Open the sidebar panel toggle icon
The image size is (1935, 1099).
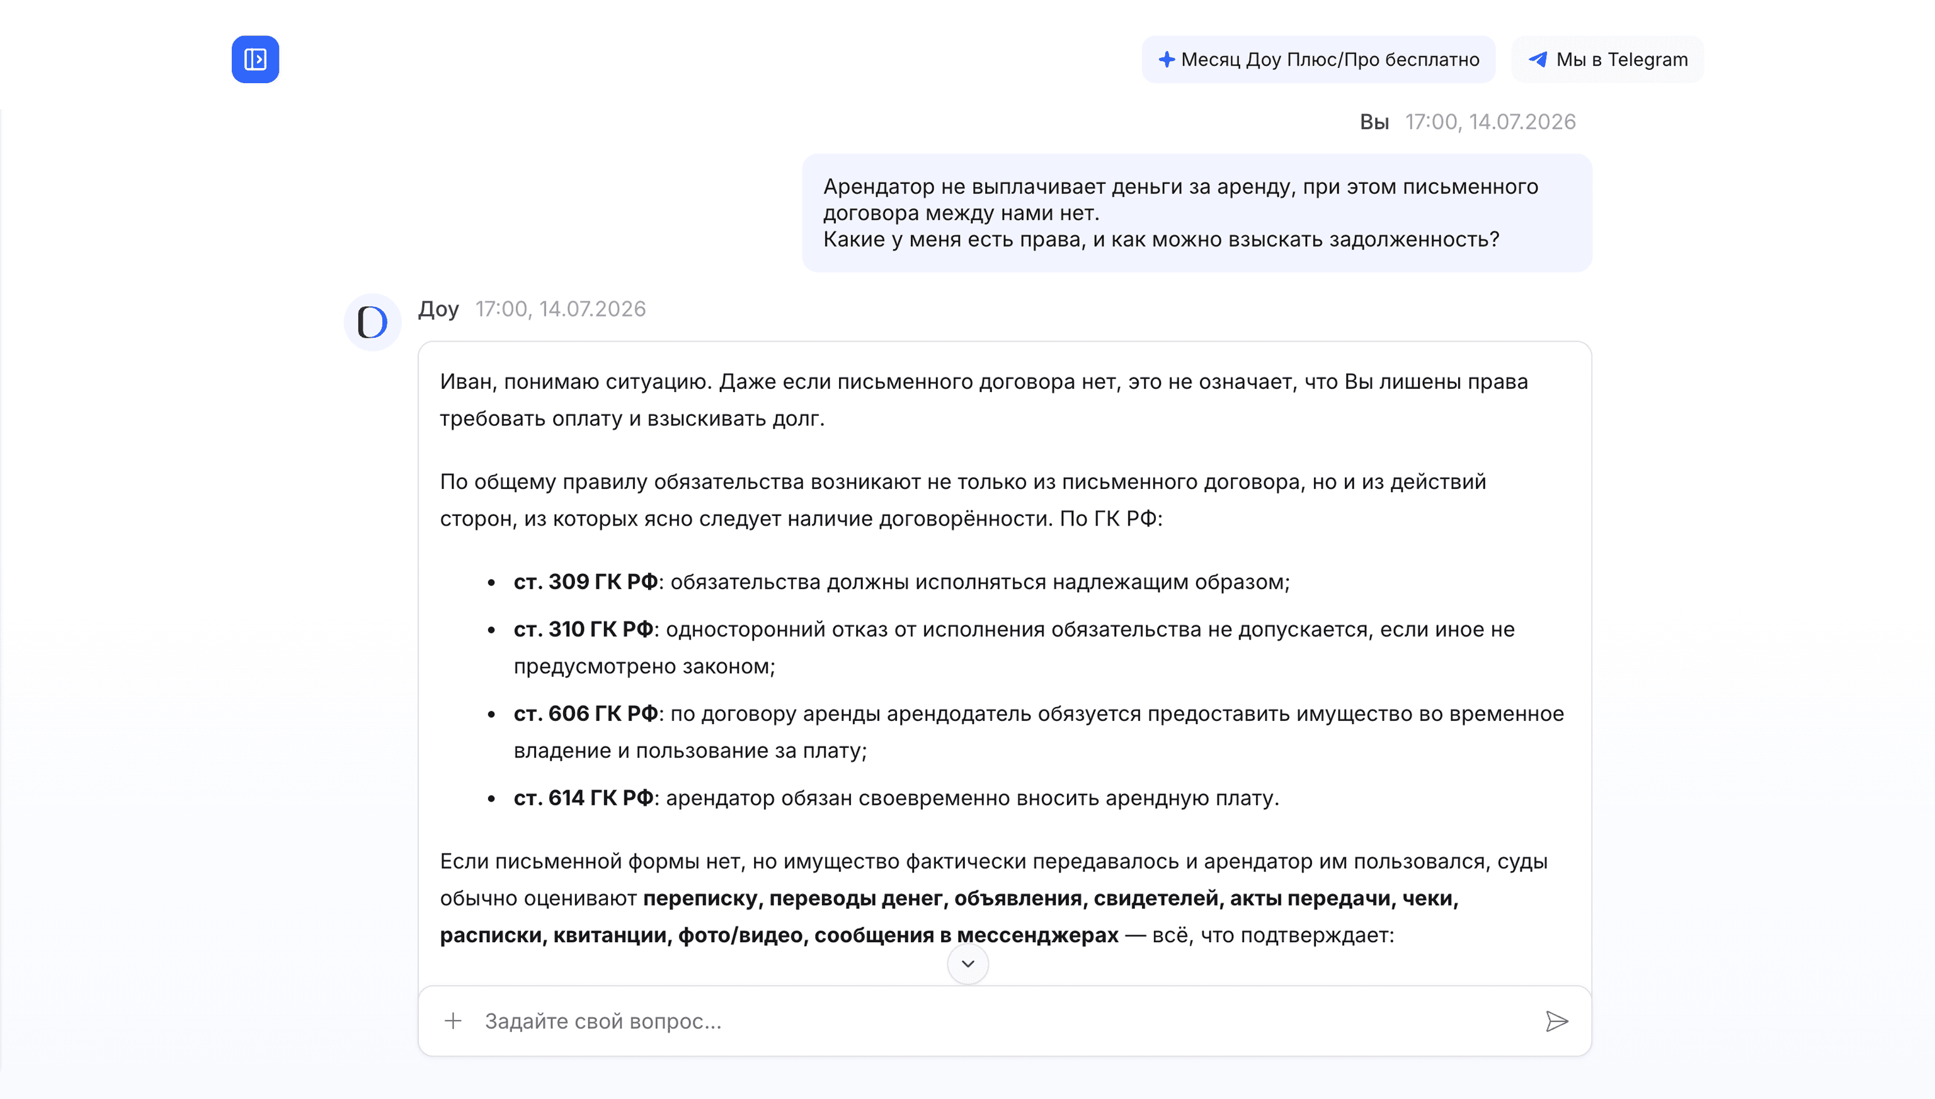(255, 59)
